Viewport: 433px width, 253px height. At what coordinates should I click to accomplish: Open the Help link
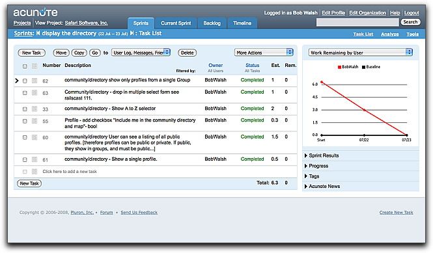coord(395,13)
